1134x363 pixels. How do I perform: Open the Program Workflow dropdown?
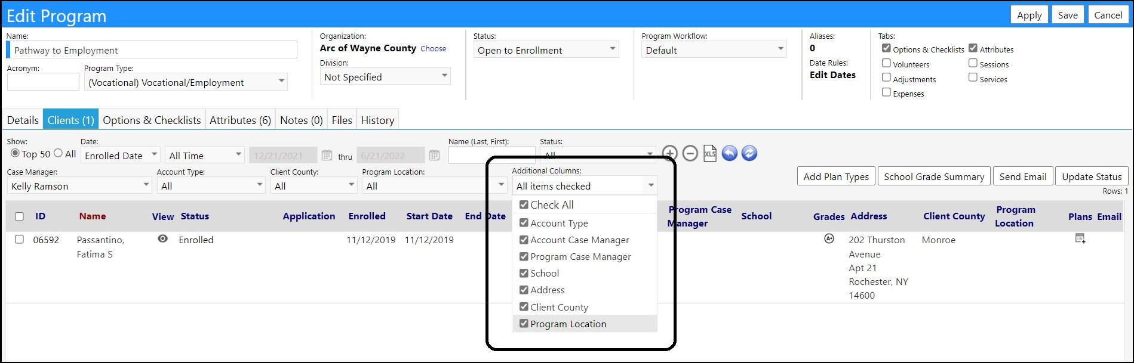point(714,50)
